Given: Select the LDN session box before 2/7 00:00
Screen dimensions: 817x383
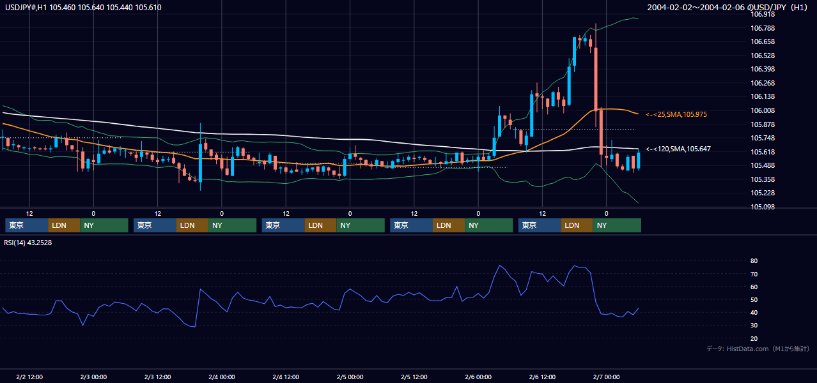Looking at the screenshot, I should click(578, 225).
